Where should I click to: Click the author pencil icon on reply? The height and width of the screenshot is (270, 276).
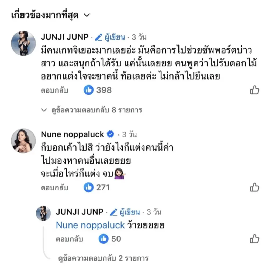click(113, 212)
